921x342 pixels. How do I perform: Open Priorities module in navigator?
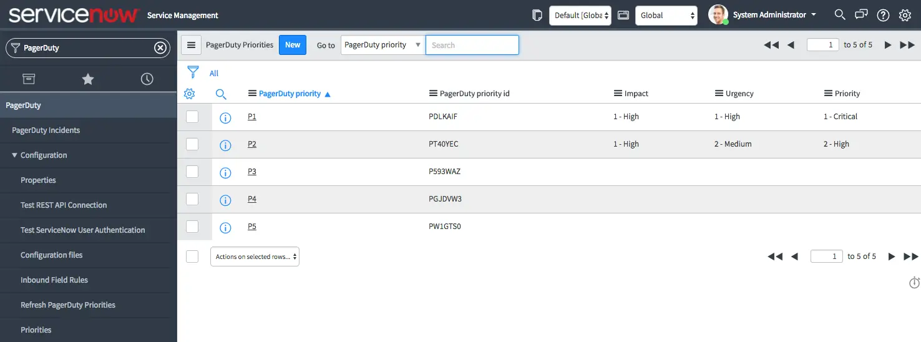click(x=36, y=330)
